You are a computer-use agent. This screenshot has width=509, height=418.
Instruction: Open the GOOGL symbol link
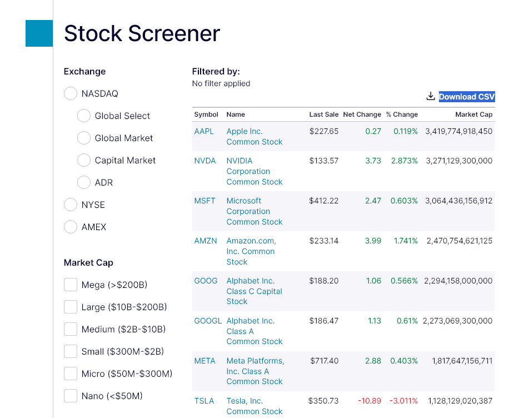coord(208,321)
